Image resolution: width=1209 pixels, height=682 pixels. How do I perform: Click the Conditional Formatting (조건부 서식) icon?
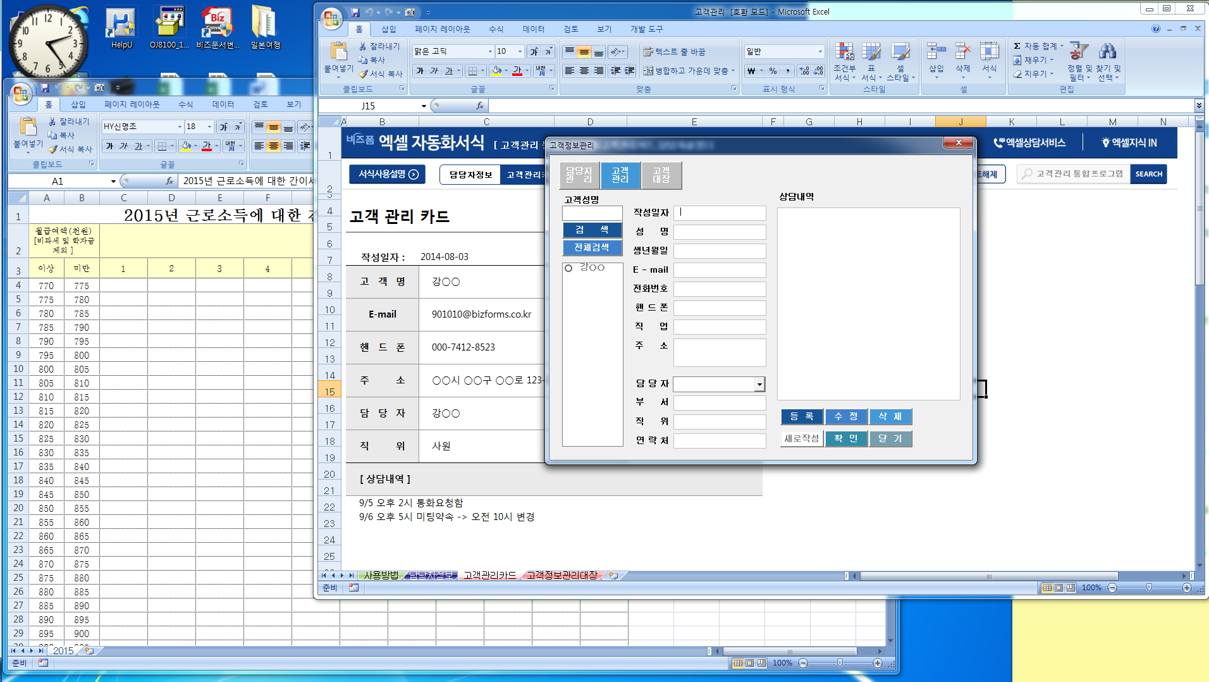pyautogui.click(x=844, y=52)
